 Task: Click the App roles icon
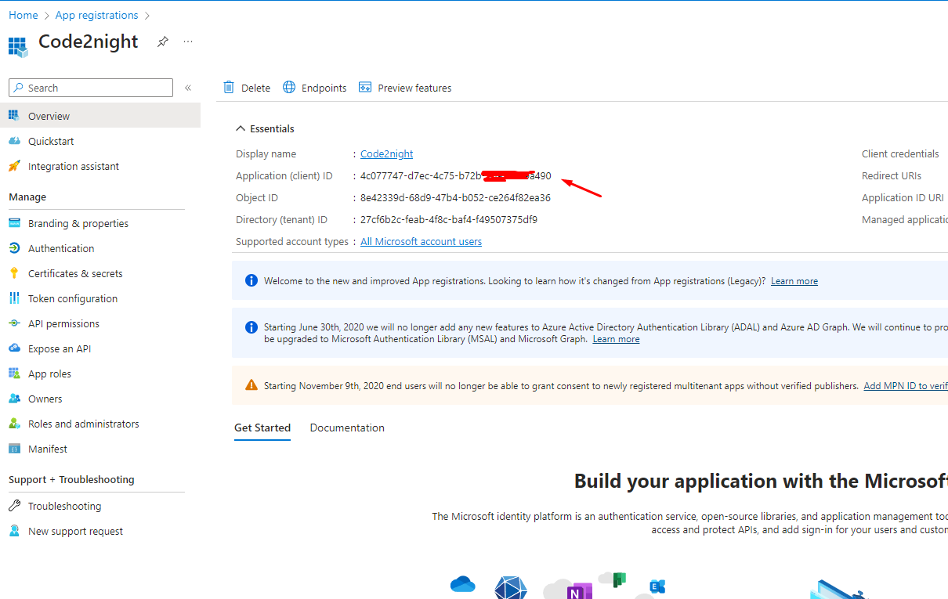pos(14,373)
